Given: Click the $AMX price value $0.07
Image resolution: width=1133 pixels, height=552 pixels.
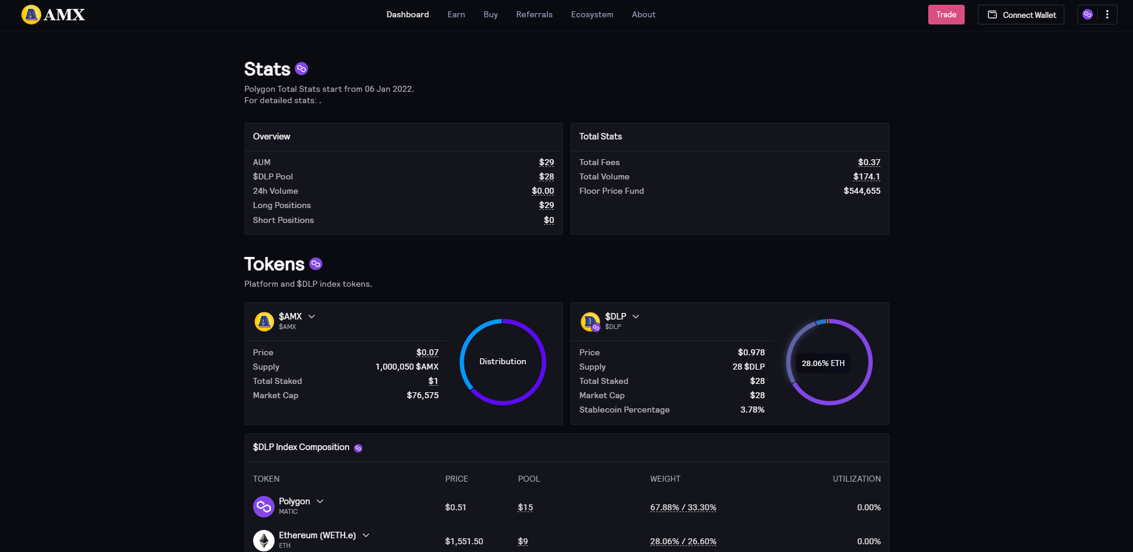Looking at the screenshot, I should pos(427,352).
